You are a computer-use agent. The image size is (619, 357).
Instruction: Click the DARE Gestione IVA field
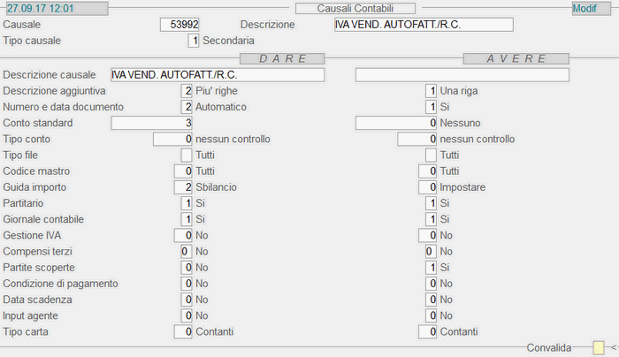click(x=183, y=235)
